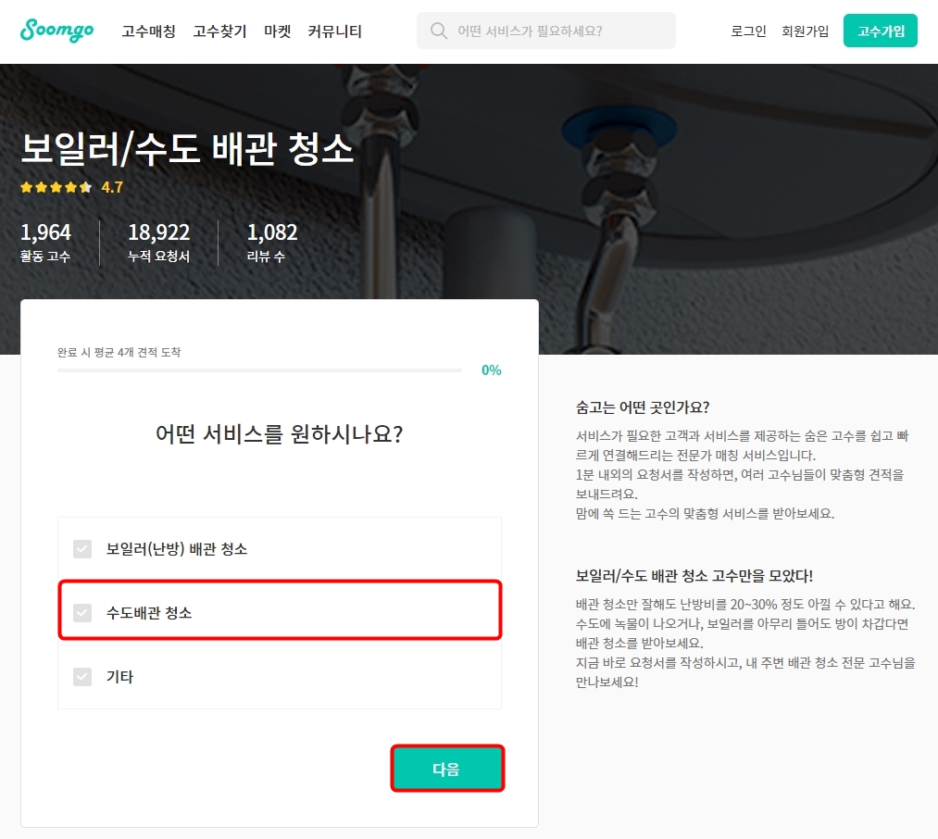This screenshot has height=839, width=938.
Task: Open the 마켓 menu
Action: pos(277,31)
